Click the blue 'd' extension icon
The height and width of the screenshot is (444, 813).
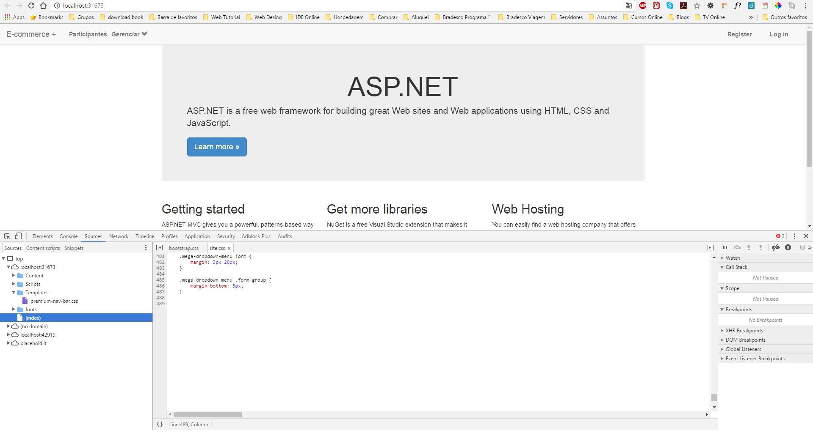751,5
